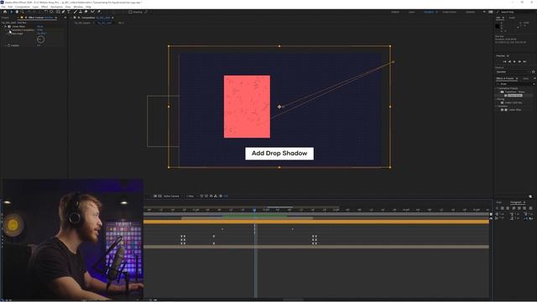
Task: Switch to the Learn workspace
Action: [411, 12]
